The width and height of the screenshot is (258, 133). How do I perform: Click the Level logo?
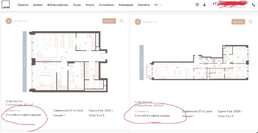pos(5,5)
